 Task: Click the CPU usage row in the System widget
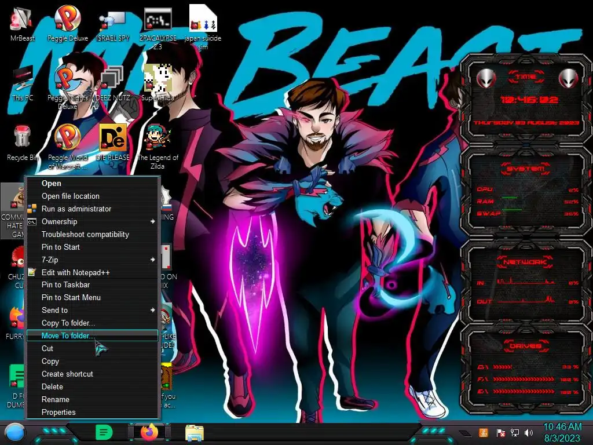[x=528, y=189]
